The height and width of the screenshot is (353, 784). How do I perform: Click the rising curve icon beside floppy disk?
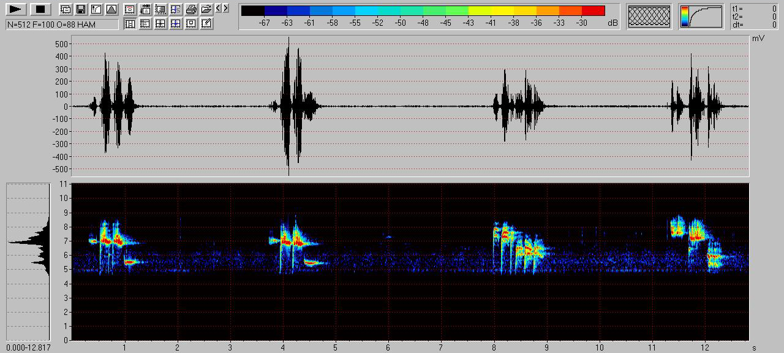[96, 9]
